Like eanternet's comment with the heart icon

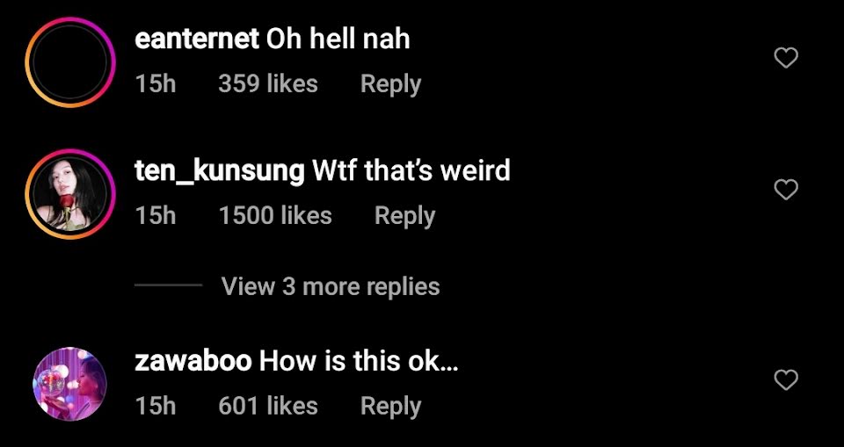pos(786,58)
